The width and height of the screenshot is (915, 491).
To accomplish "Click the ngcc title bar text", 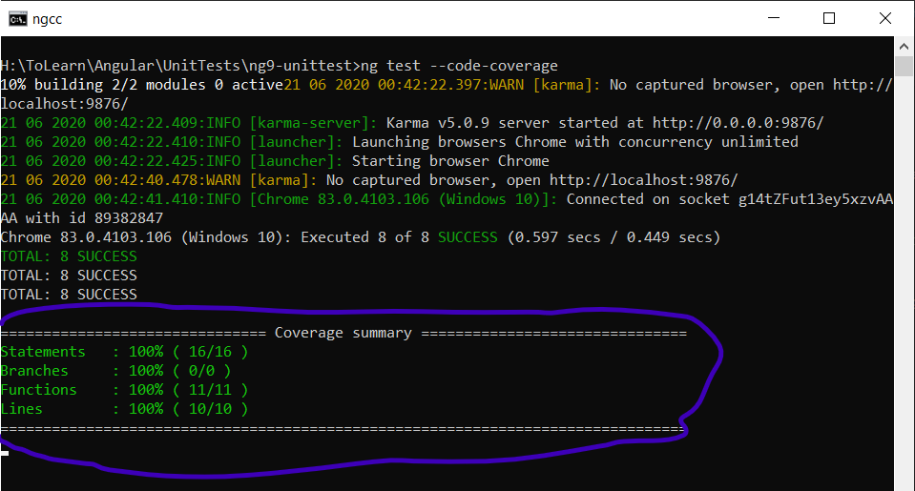I will [x=49, y=19].
